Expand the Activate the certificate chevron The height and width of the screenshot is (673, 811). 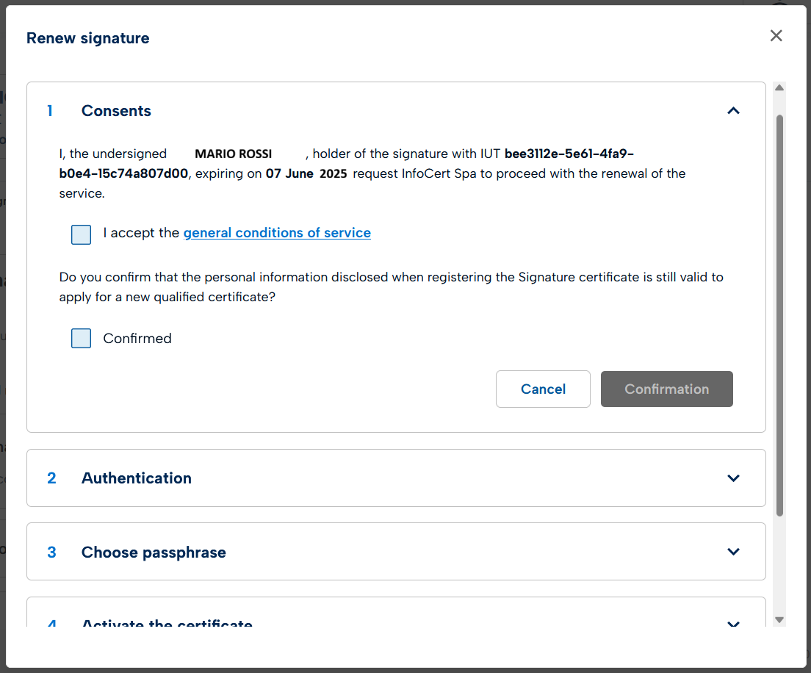[x=733, y=624]
